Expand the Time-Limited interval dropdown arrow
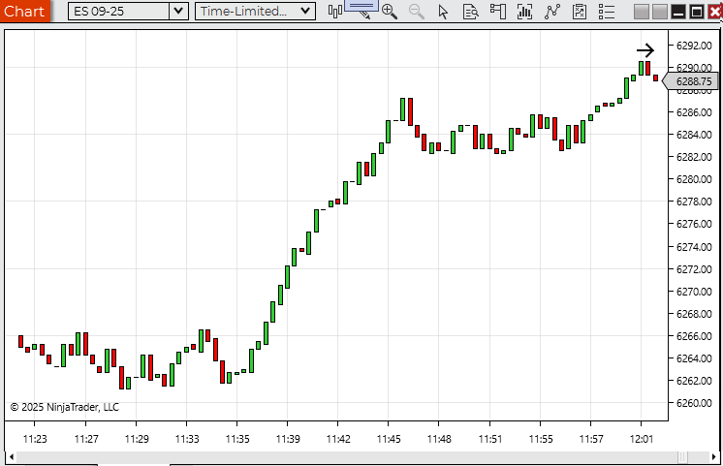This screenshot has width=723, height=466. tap(305, 12)
